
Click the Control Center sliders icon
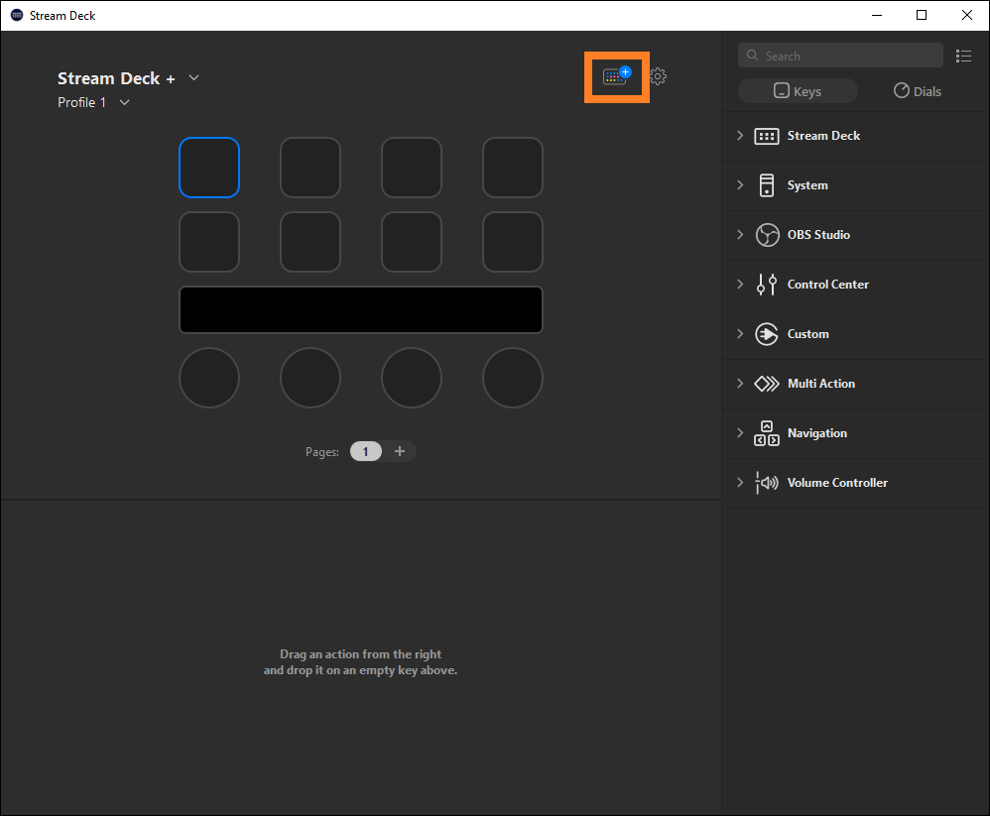(x=767, y=285)
